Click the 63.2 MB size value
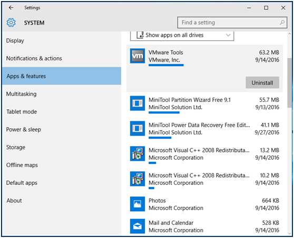 [x=269, y=53]
